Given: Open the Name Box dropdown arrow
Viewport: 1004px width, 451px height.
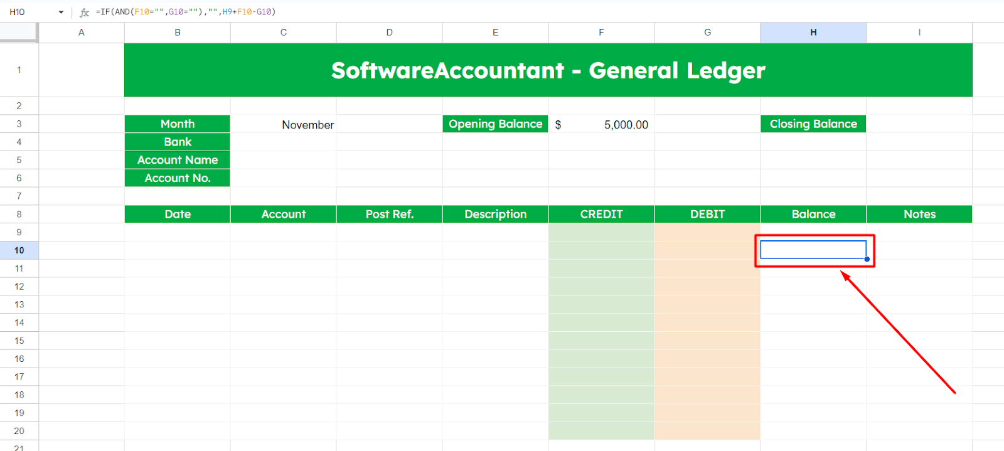Looking at the screenshot, I should (61, 12).
